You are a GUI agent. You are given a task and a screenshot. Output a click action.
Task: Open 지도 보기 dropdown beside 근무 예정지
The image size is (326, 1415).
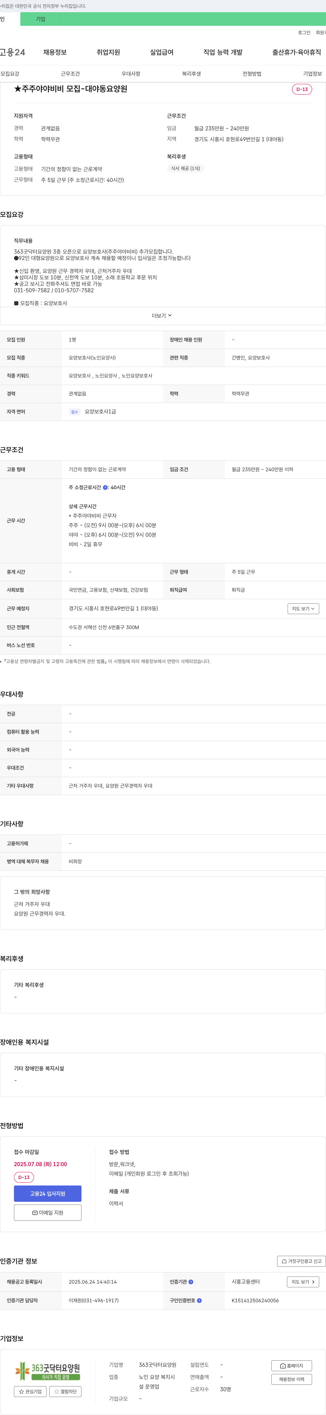(x=303, y=609)
